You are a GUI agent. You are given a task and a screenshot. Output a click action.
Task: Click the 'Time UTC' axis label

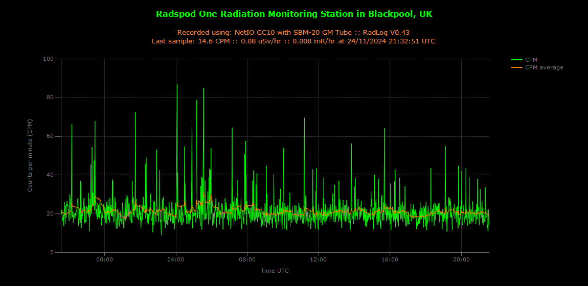click(275, 270)
